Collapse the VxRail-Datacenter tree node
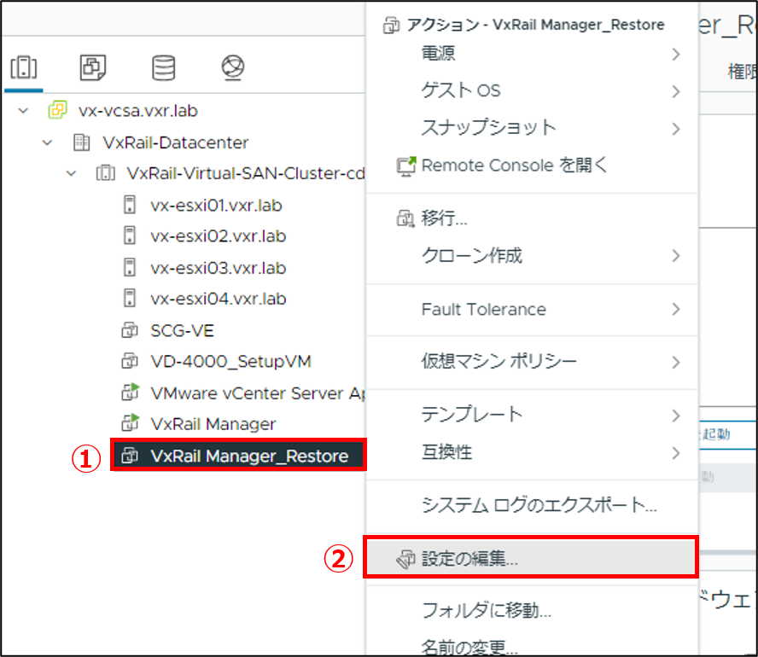 (x=47, y=142)
